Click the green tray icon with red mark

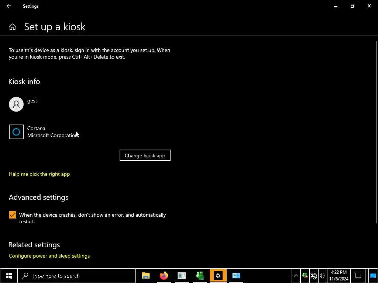click(305, 276)
